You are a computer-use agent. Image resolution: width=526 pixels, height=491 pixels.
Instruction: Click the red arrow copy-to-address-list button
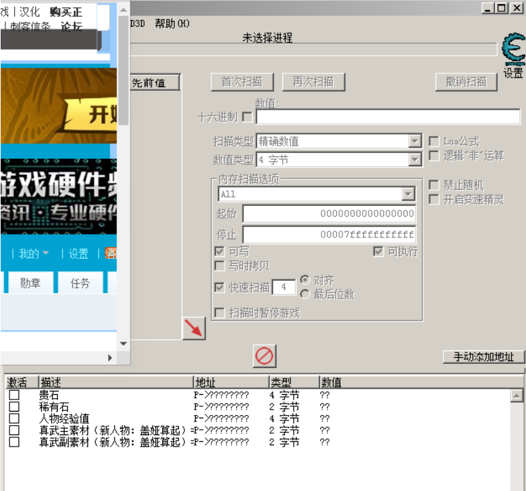click(194, 328)
